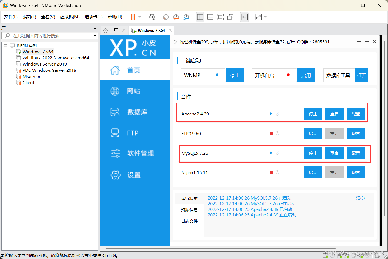
Task: Click the Send Ctrl+Alt+Del toolbar icon
Action: pos(152,17)
